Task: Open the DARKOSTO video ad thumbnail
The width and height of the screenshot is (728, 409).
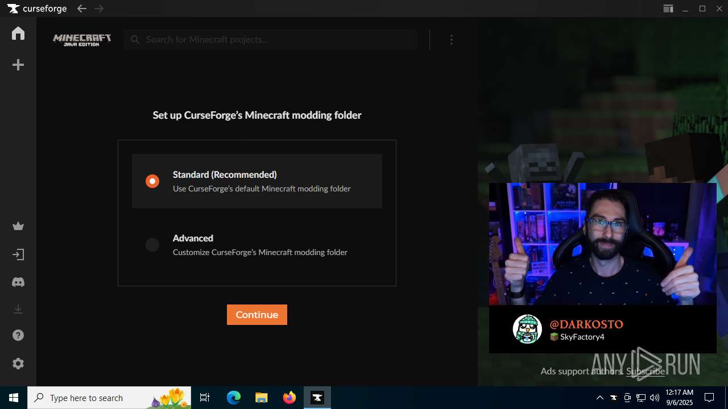Action: coord(603,244)
